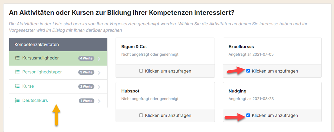Viewport: 334px width, 132px height.
Task: Expand the Deutschkurs chevron arrow
Action: tap(99, 101)
